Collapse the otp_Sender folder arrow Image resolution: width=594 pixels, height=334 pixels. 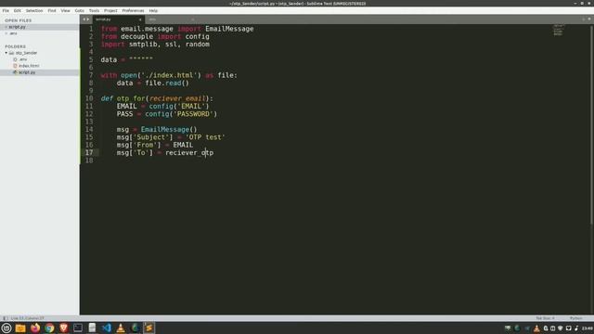tap(6, 53)
